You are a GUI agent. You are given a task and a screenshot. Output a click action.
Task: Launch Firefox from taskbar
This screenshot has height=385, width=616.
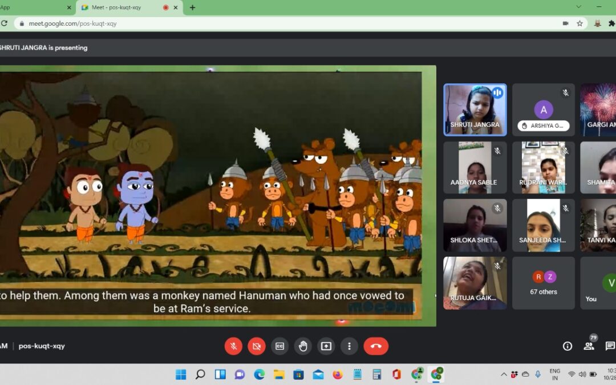[338, 374]
